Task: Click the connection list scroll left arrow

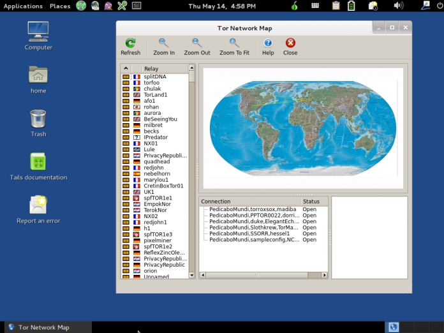Action: (x=203, y=275)
